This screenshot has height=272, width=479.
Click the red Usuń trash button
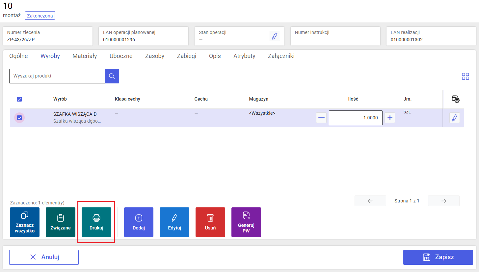coord(210,222)
